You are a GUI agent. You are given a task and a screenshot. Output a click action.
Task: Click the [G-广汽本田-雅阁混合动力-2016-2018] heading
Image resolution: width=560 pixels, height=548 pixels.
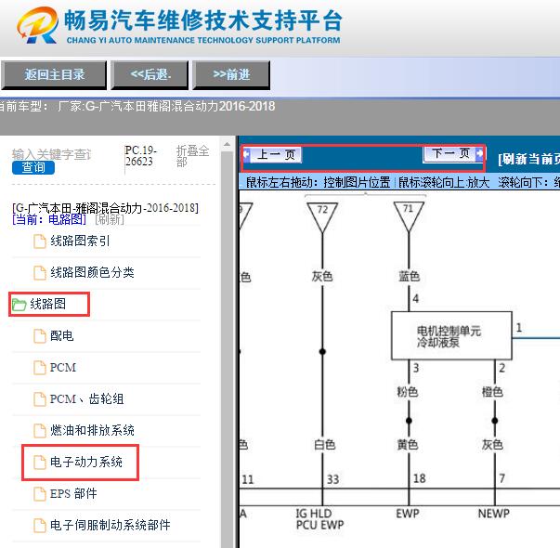click(105, 208)
